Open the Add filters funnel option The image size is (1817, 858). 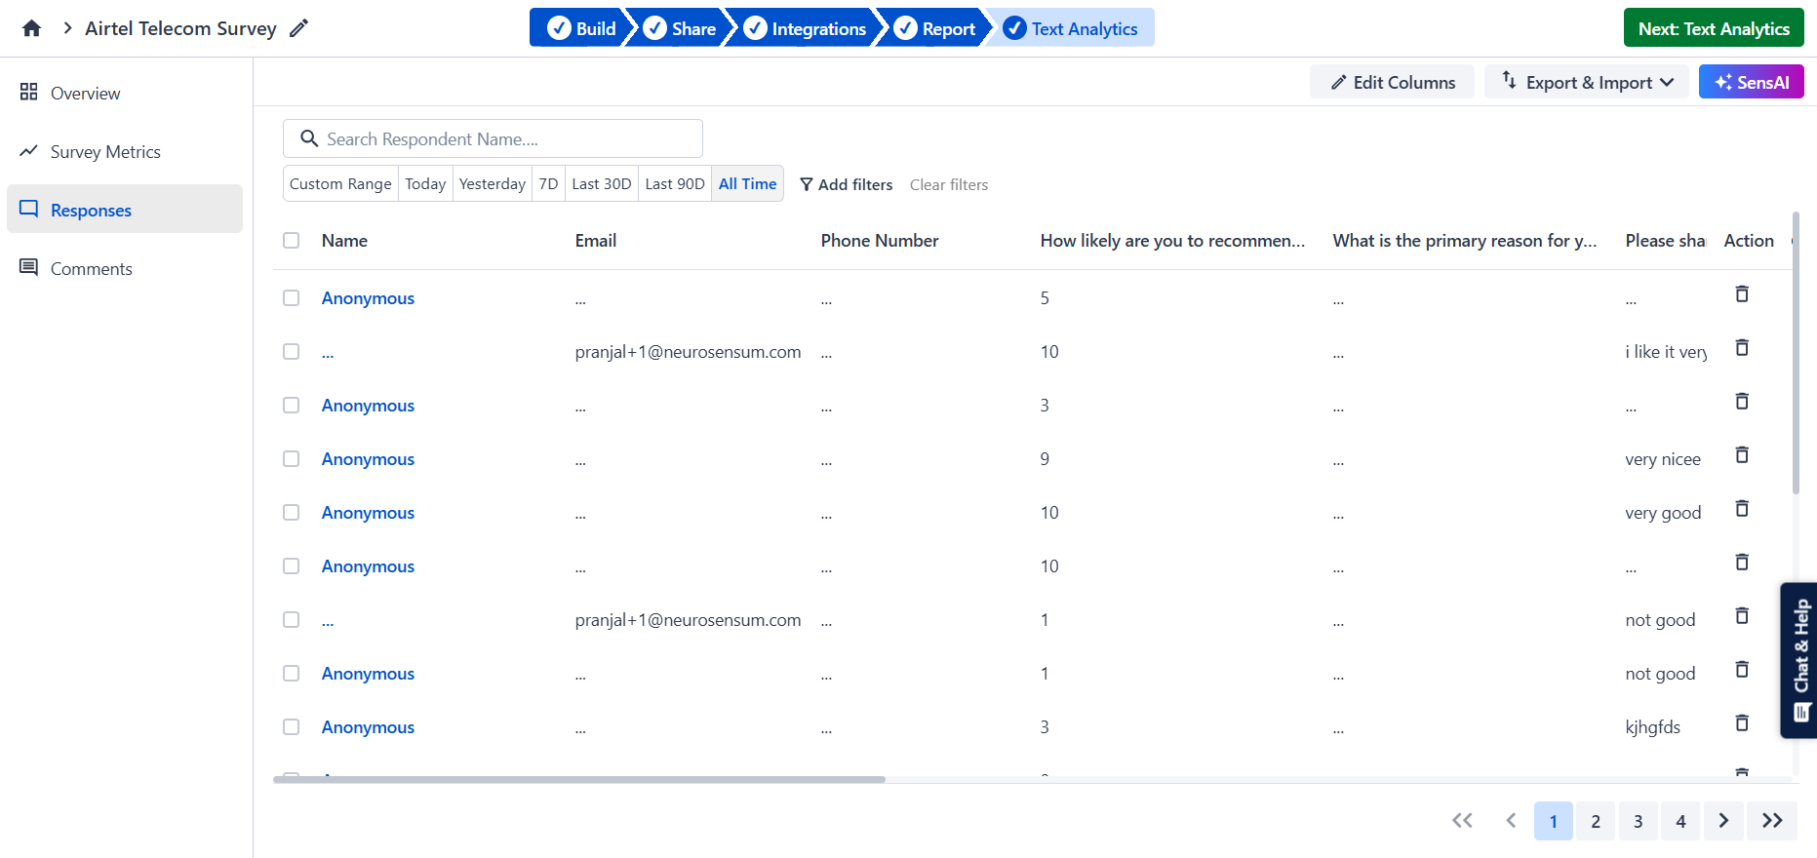(846, 184)
